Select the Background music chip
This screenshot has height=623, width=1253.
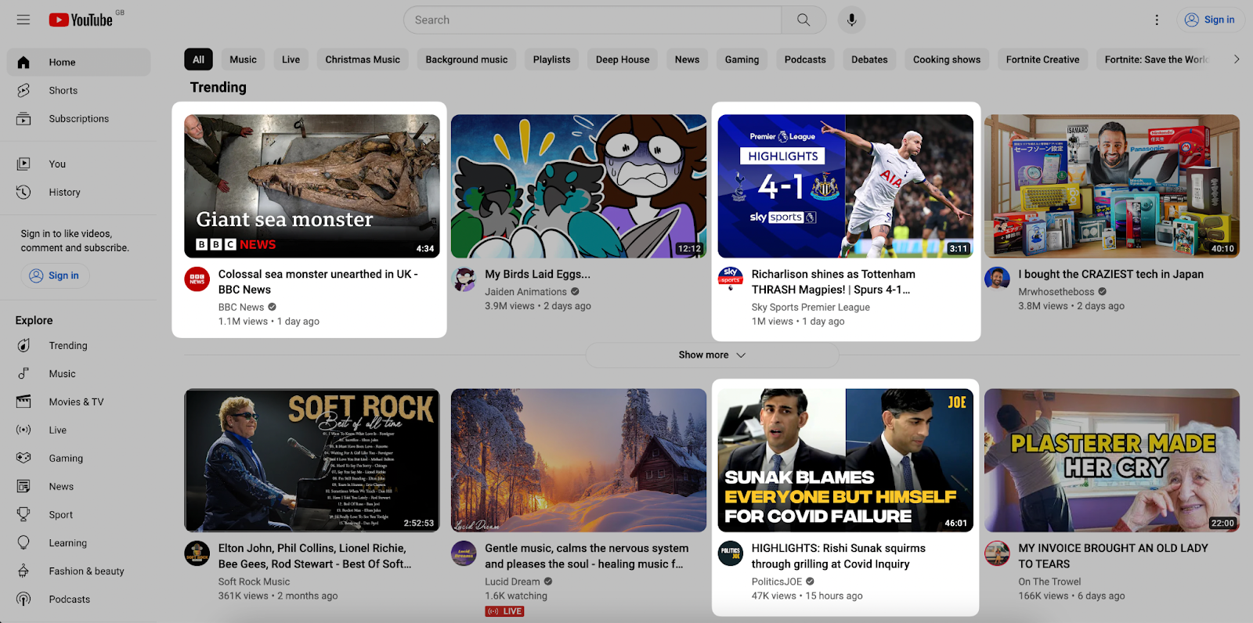click(467, 59)
